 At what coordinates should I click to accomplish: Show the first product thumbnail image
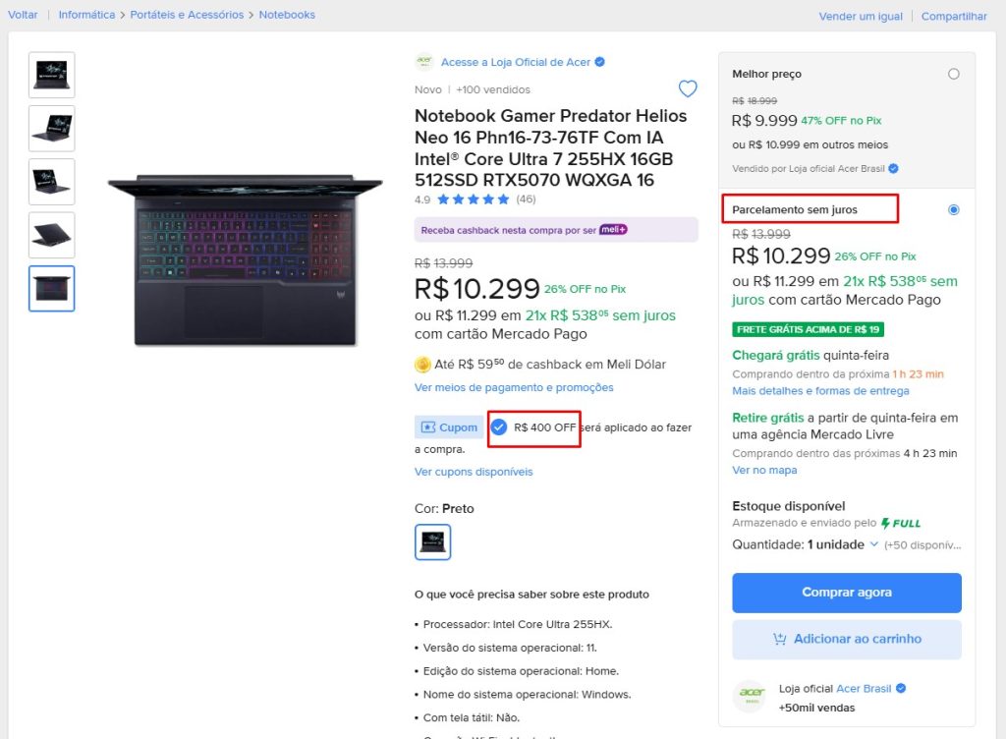tap(52, 76)
